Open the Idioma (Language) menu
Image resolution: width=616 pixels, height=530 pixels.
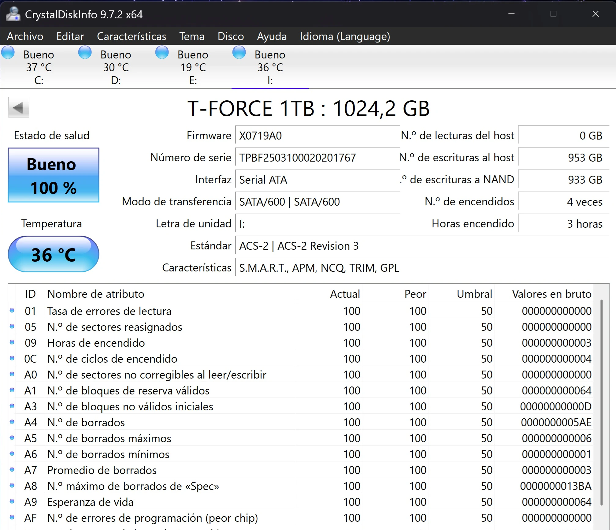tap(345, 36)
